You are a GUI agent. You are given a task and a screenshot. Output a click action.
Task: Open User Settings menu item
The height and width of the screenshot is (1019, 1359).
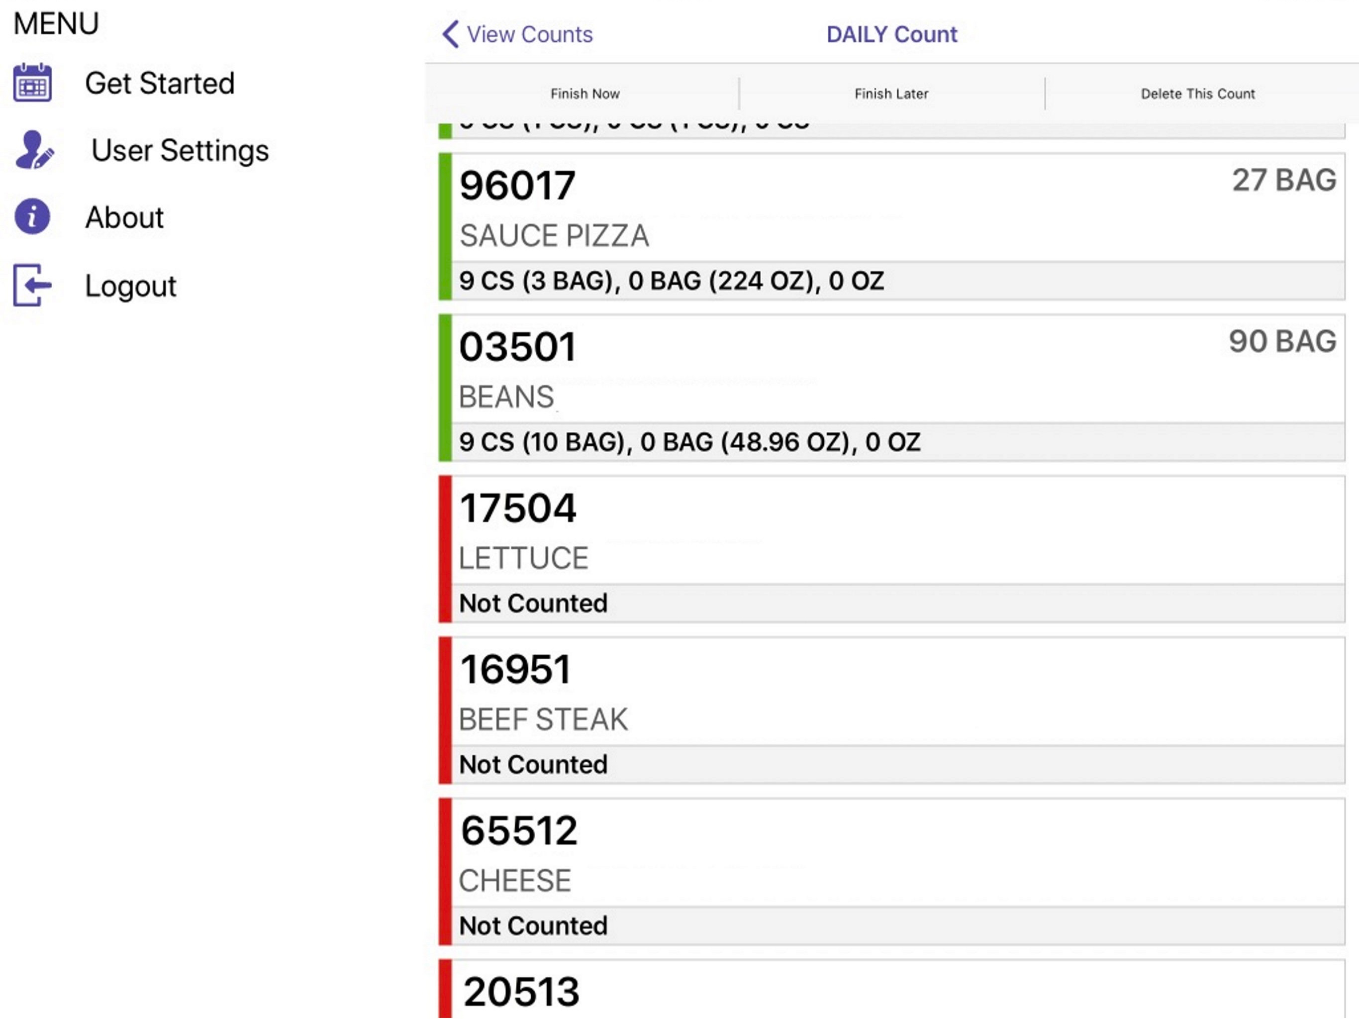point(180,151)
